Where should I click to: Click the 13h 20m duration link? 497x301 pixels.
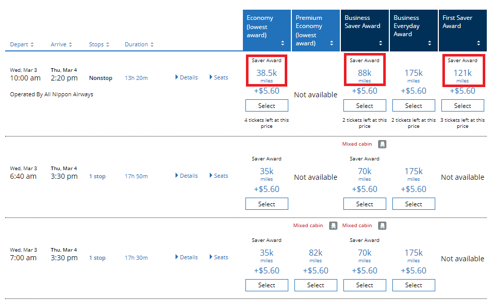coord(136,78)
